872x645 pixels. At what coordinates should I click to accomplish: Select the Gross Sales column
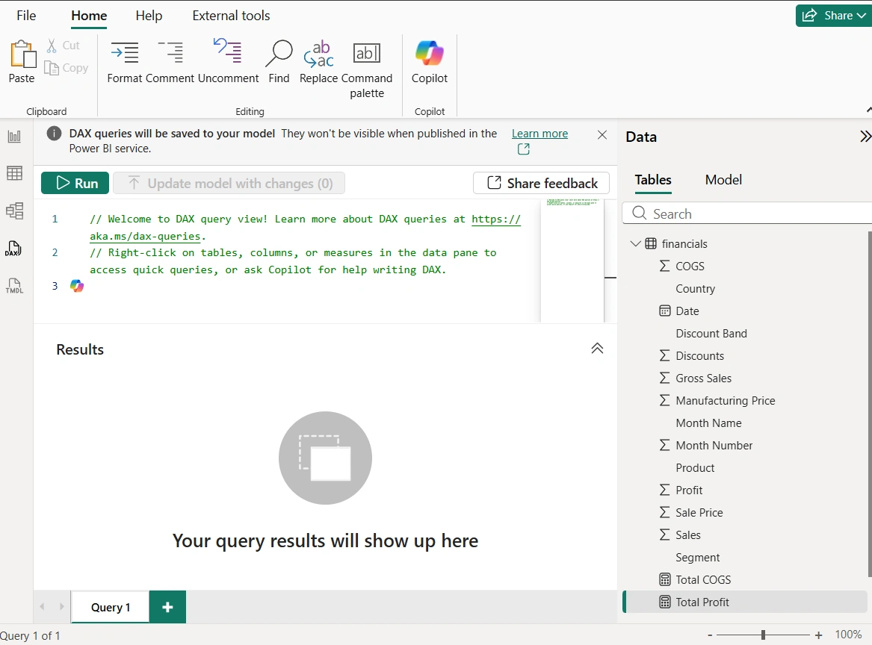click(703, 378)
